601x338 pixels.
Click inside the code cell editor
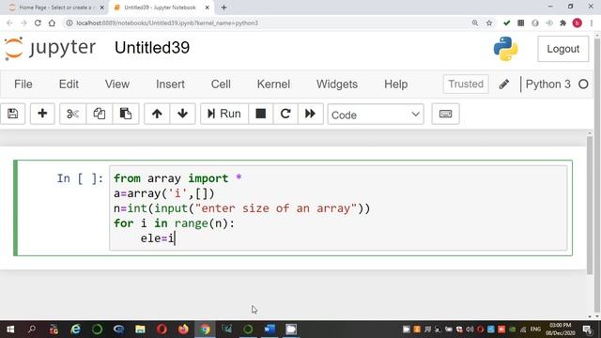[338, 208]
